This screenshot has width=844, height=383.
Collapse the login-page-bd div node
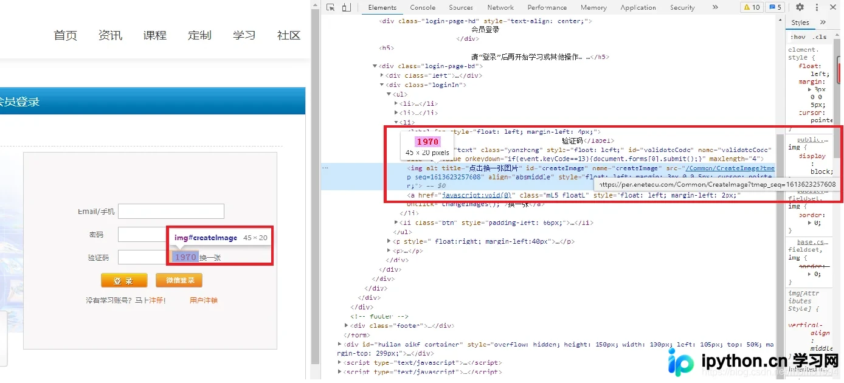[x=375, y=66]
